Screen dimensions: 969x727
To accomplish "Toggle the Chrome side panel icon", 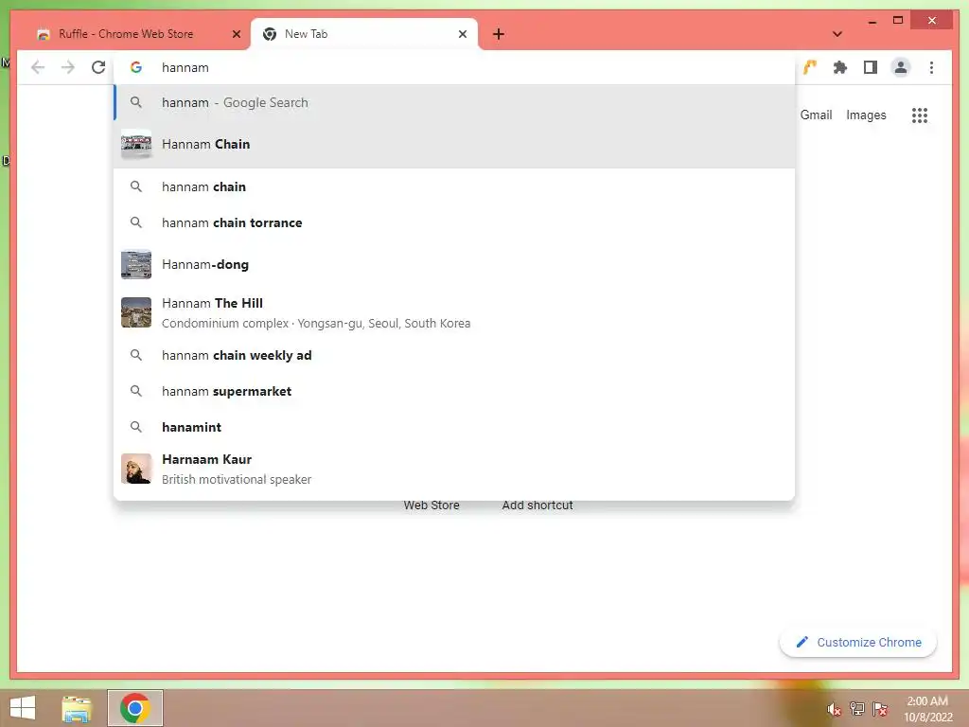I will 871,67.
